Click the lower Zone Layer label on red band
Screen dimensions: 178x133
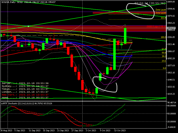[161, 13]
